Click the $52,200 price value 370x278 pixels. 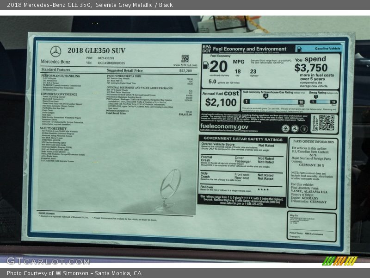(185, 71)
